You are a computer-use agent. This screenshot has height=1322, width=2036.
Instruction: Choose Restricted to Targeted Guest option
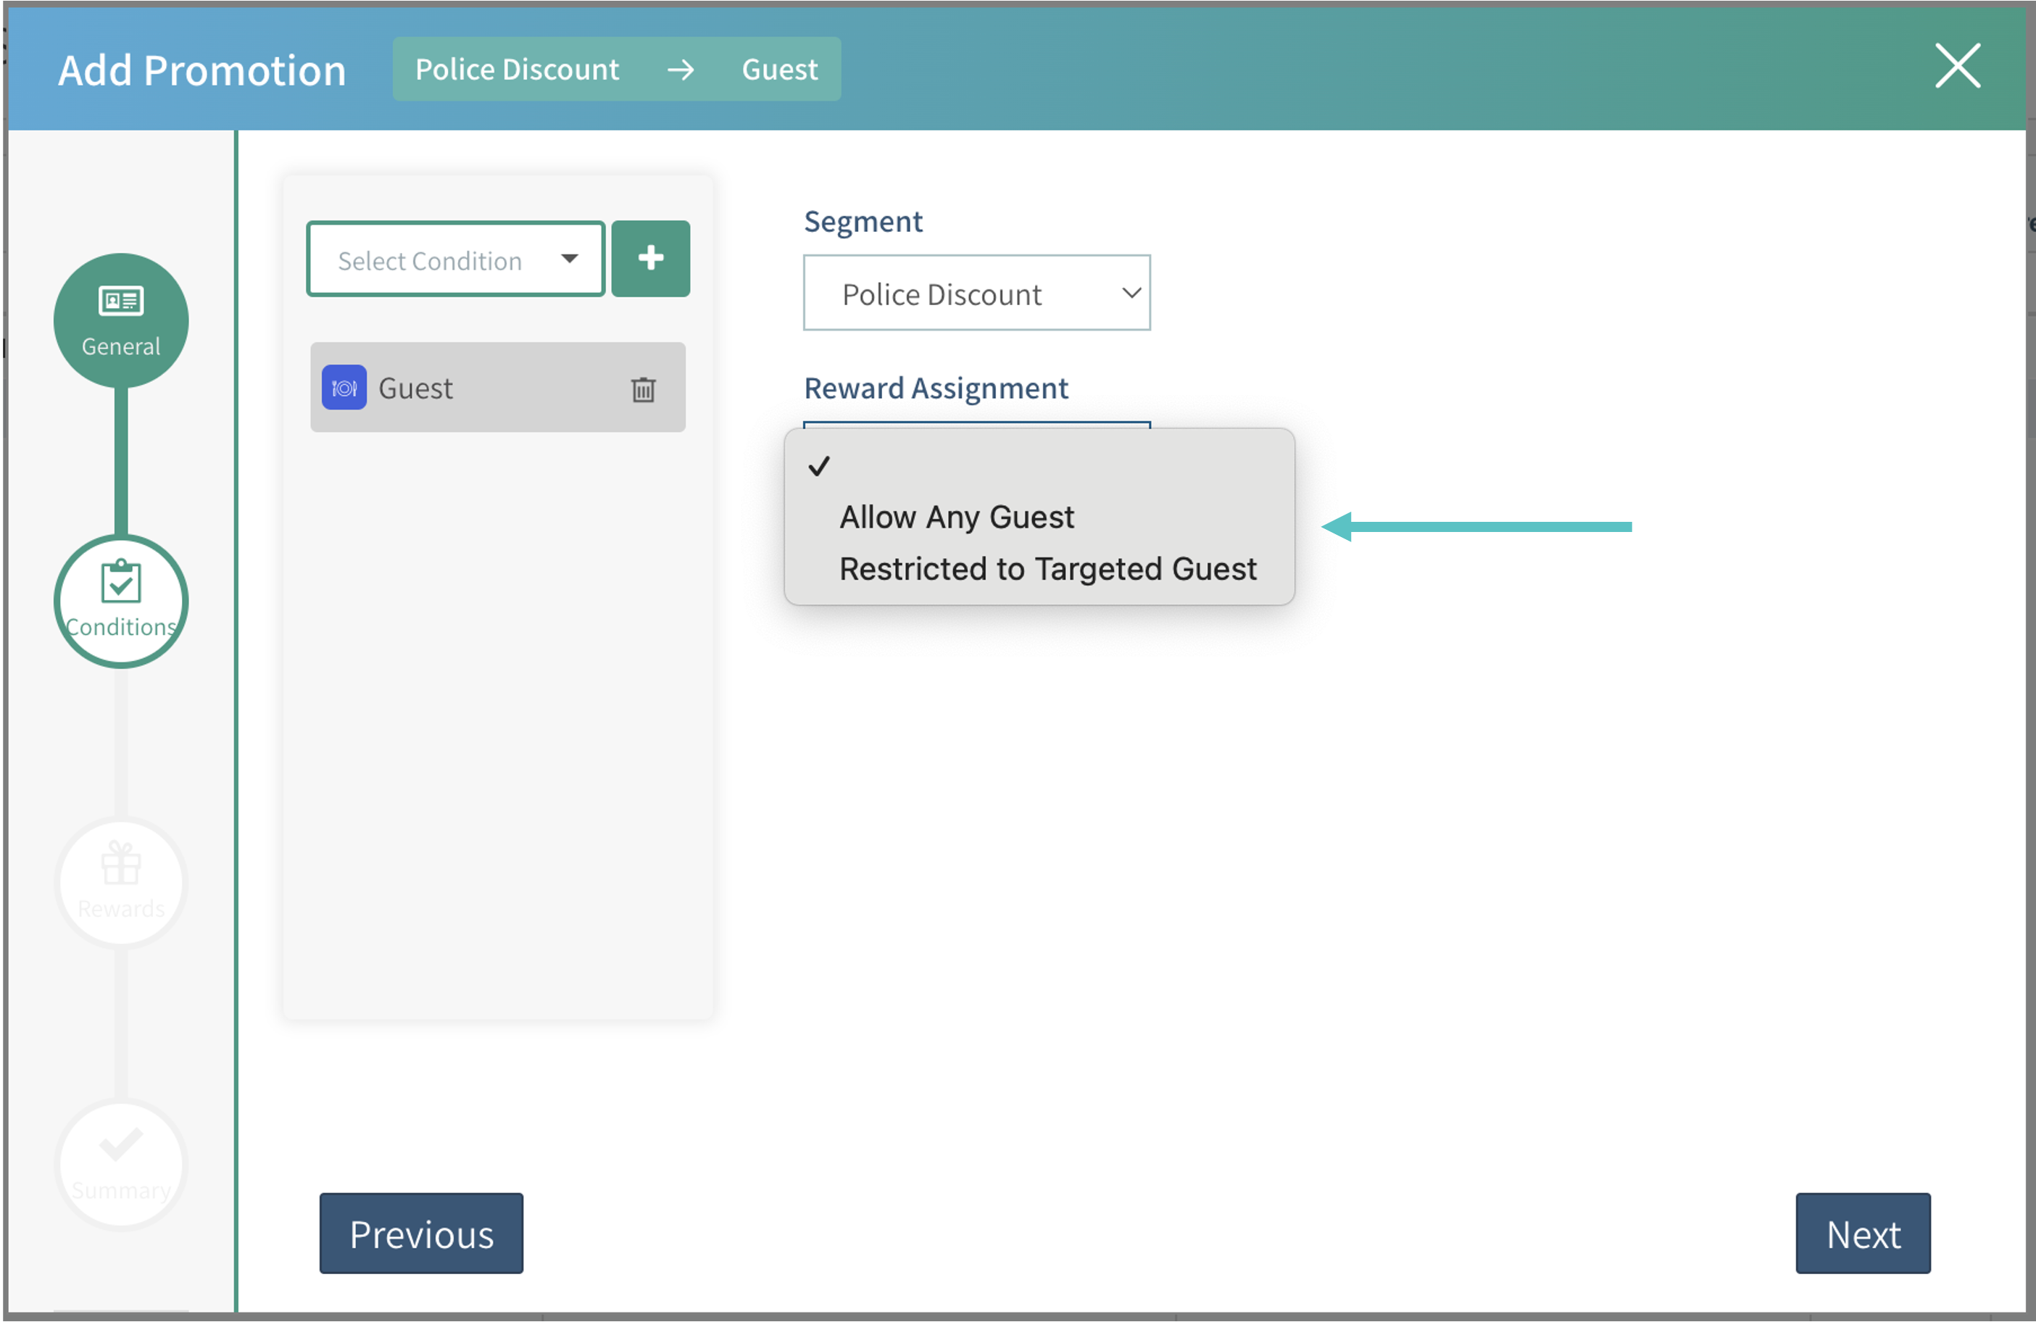click(x=1047, y=569)
